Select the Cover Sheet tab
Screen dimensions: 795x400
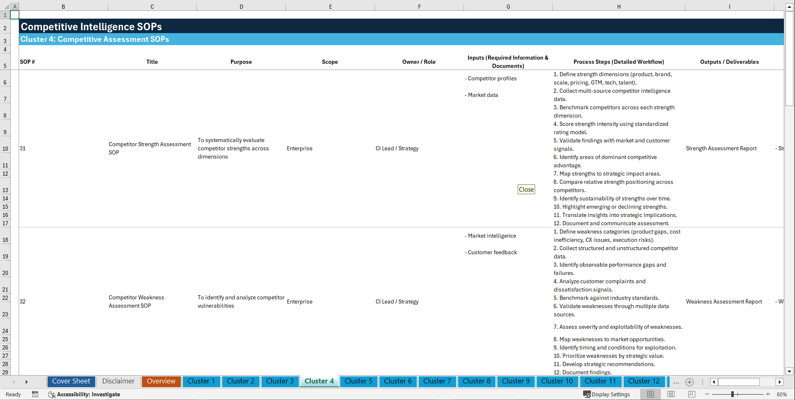point(71,381)
